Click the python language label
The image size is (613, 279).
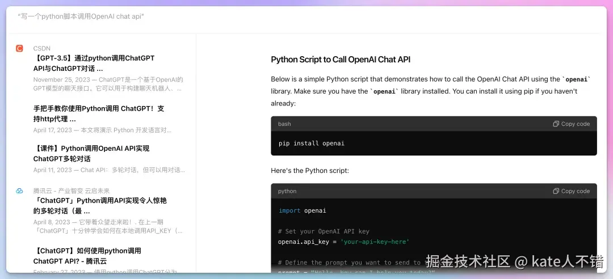287,191
